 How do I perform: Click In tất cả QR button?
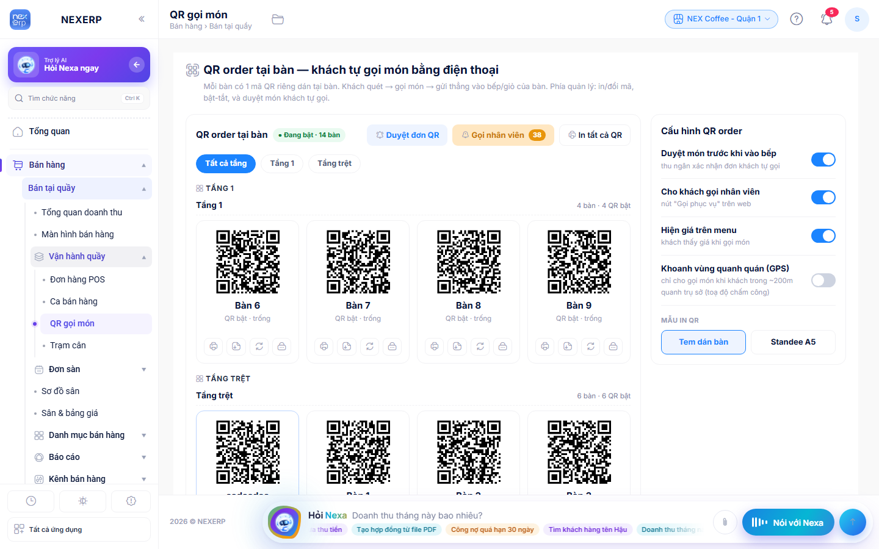[x=595, y=135]
